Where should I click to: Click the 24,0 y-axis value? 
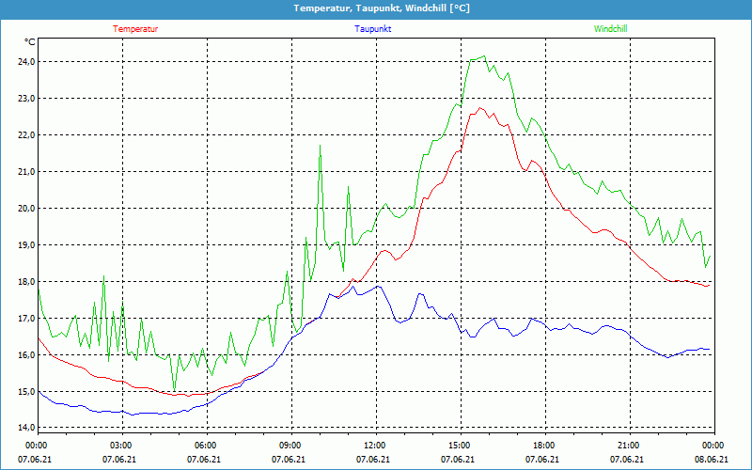[26, 61]
